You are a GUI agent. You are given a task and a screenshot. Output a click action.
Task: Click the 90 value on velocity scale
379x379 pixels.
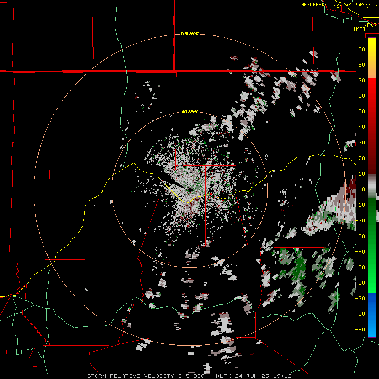click(362, 49)
